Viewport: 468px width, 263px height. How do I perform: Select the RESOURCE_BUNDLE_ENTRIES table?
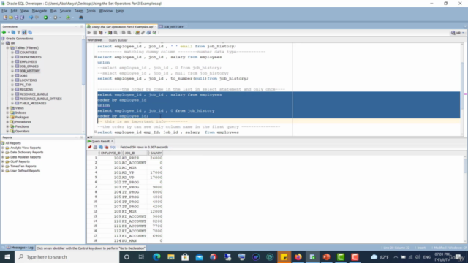[41, 99]
